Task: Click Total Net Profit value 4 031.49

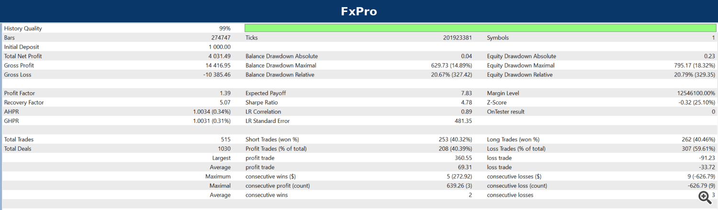Action: (220, 56)
